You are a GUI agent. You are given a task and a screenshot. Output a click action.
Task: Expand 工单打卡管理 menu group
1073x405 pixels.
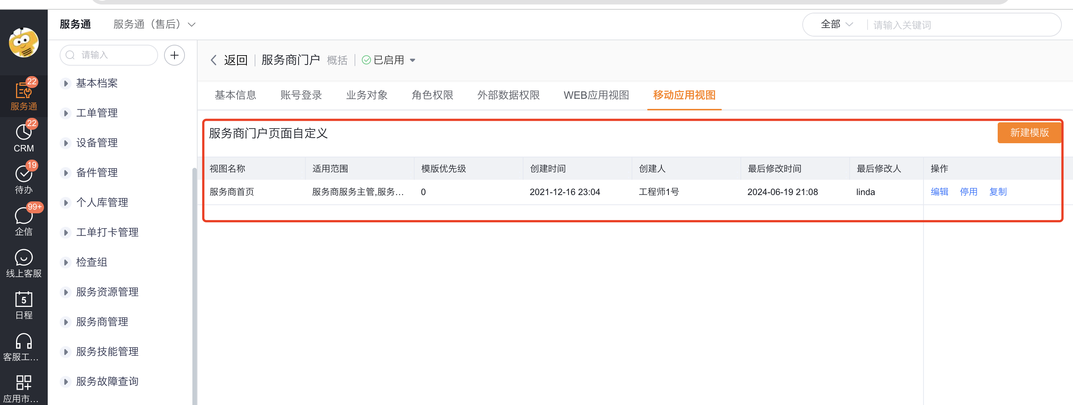pyautogui.click(x=65, y=232)
